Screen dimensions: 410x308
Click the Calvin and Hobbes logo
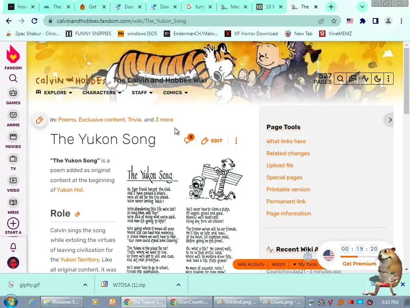[70, 80]
